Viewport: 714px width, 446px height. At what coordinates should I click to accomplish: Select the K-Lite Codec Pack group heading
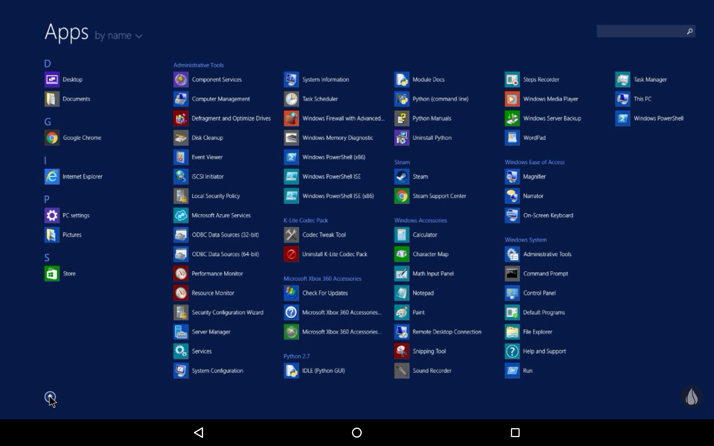coord(306,220)
